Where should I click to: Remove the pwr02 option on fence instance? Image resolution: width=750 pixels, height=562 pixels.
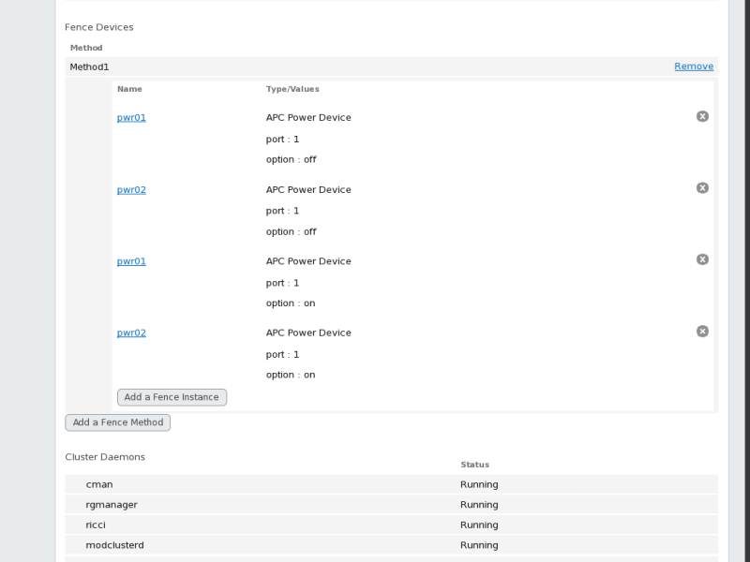pyautogui.click(x=702, y=332)
